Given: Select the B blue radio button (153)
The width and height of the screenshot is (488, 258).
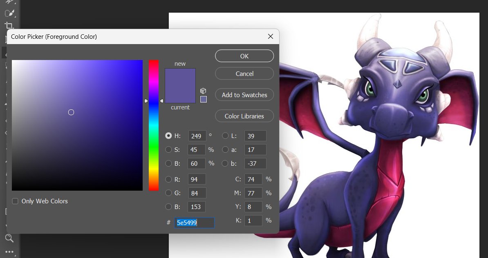Looking at the screenshot, I should point(168,207).
